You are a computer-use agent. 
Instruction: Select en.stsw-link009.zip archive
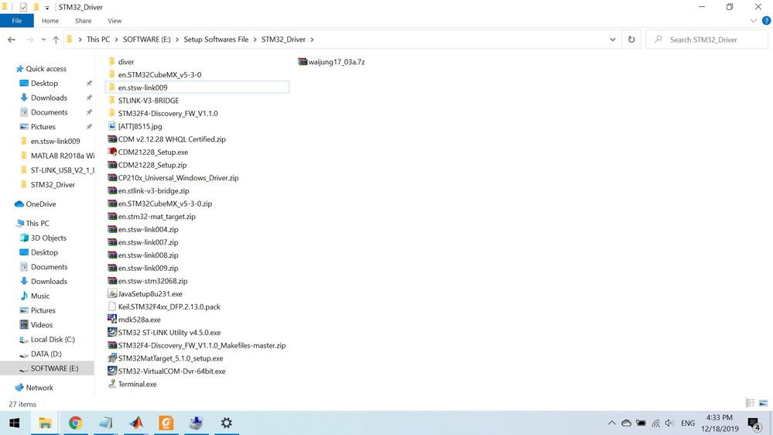[143, 268]
